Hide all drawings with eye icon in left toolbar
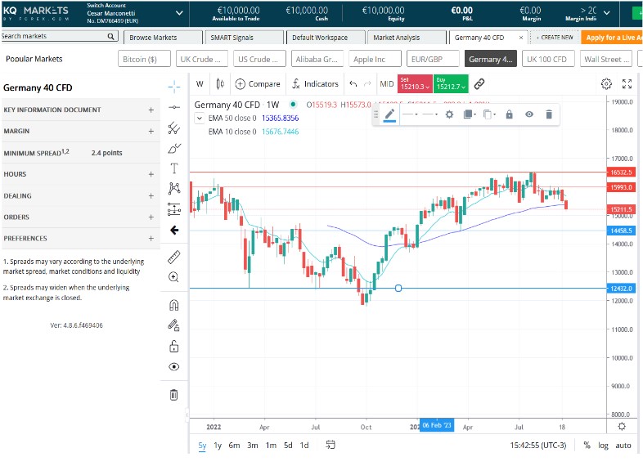 [x=174, y=367]
